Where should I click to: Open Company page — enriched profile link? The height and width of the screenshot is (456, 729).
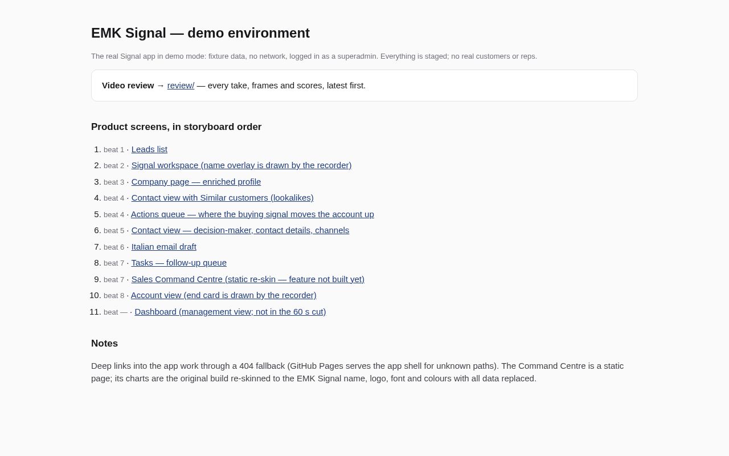tap(196, 182)
